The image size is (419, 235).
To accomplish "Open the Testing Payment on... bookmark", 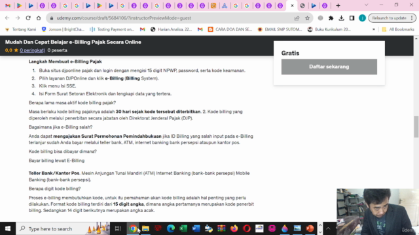I will pyautogui.click(x=112, y=29).
